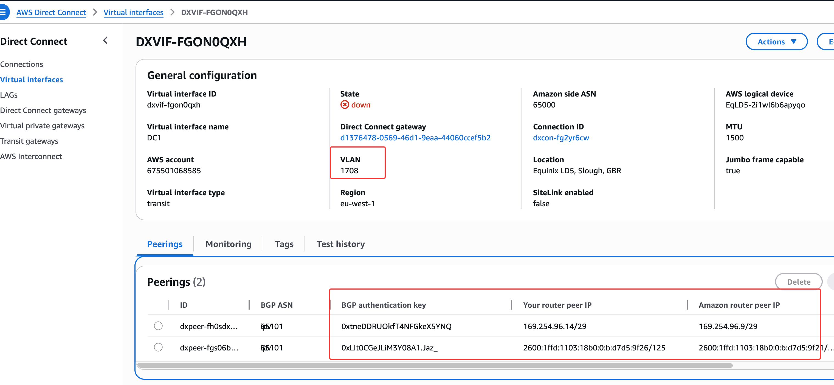Image resolution: width=834 pixels, height=385 pixels.
Task: Open the hamburger navigation menu icon
Action: (3, 12)
